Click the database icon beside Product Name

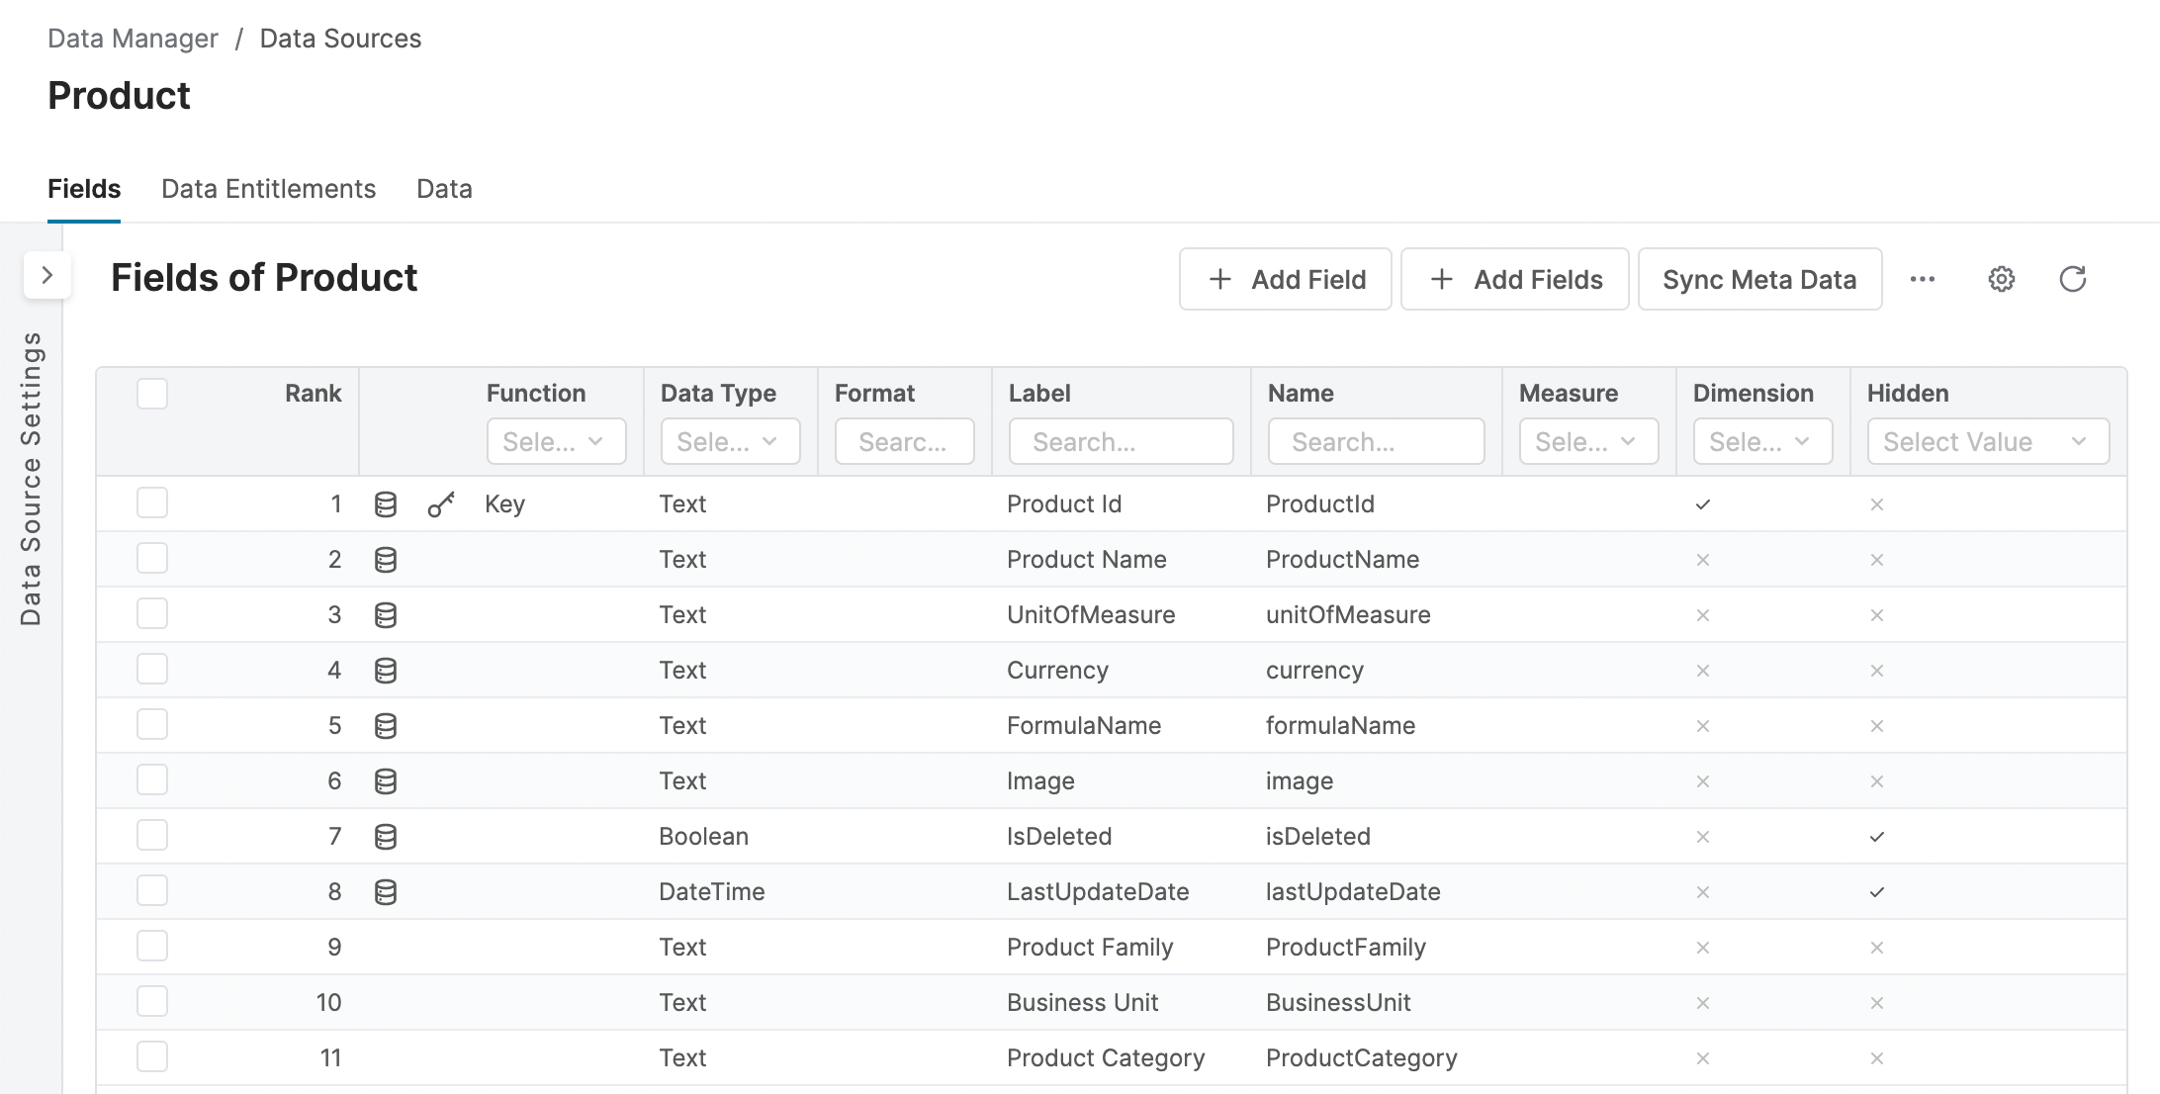pyautogui.click(x=386, y=558)
